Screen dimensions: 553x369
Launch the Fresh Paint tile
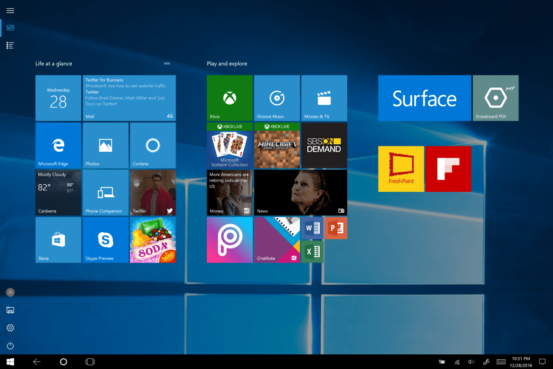401,169
